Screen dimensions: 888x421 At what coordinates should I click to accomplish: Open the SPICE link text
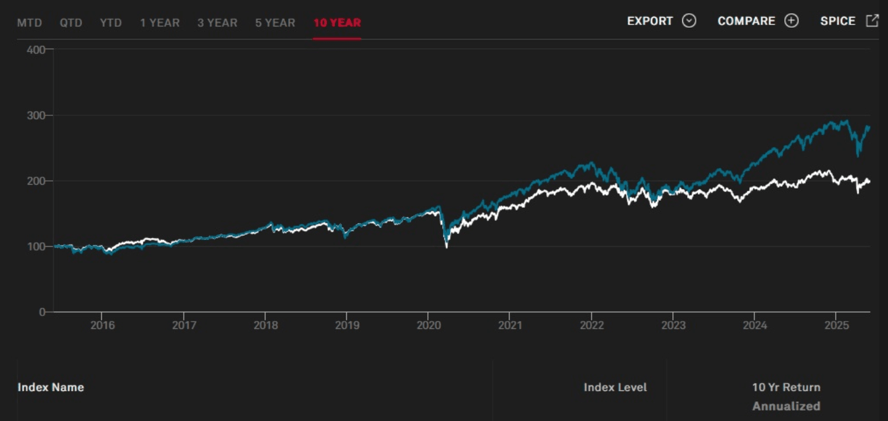click(837, 21)
